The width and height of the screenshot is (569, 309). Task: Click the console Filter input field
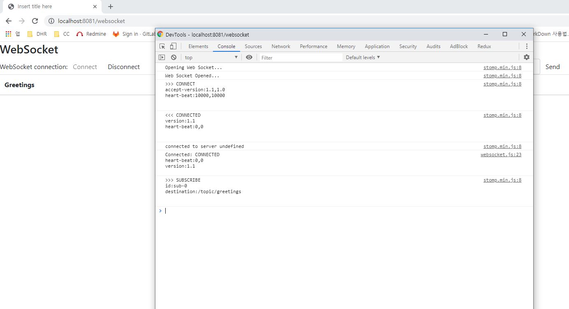(301, 58)
